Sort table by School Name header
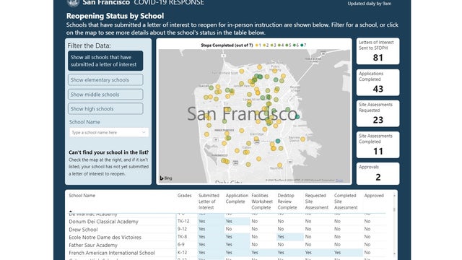Screen dimensions: 462x260 [x=82, y=196]
